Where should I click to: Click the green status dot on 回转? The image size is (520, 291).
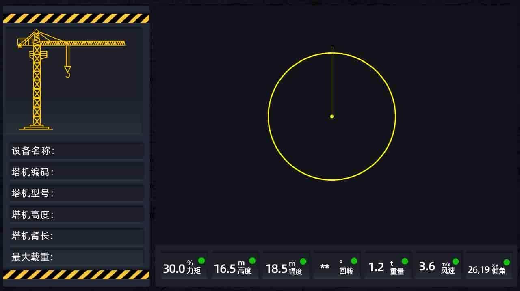pos(354,261)
